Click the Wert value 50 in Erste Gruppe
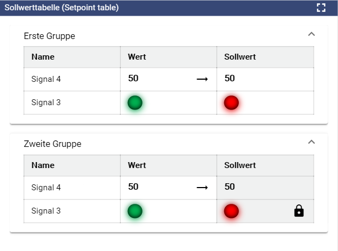Screen dimensions: 338x251 (133, 79)
